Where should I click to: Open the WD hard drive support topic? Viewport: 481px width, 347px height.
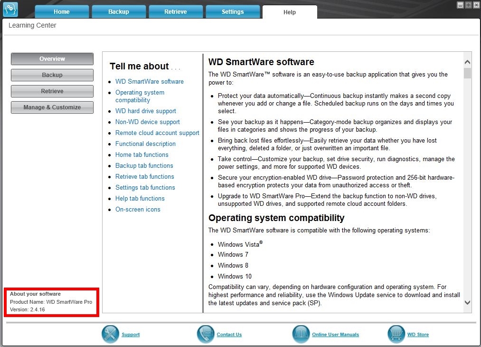point(146,111)
